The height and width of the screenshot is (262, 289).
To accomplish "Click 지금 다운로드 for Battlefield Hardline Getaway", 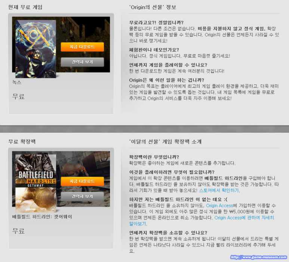I will (82, 181).
